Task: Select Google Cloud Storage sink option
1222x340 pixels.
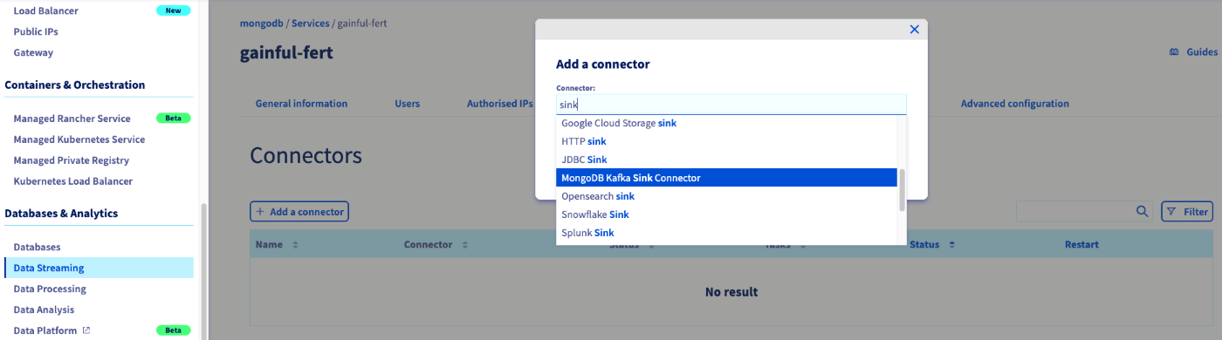Action: coord(726,123)
